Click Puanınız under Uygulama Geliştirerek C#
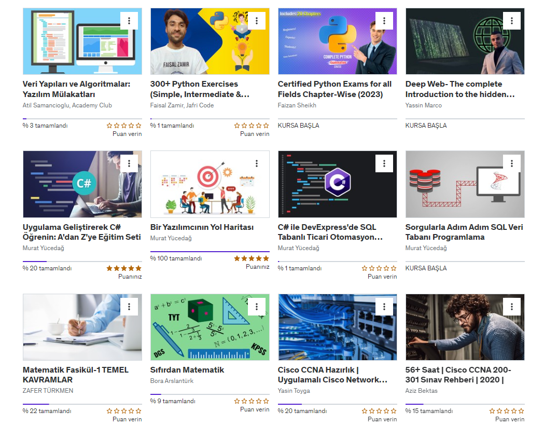The image size is (544, 439). 130,277
